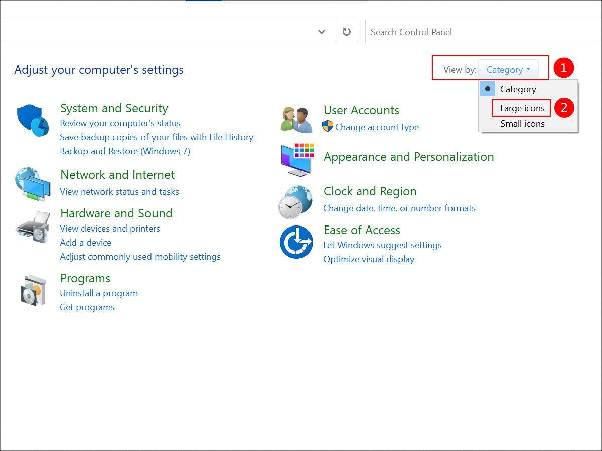Click the Hardware and Sound printer icon
This screenshot has height=451, width=602.
(33, 228)
